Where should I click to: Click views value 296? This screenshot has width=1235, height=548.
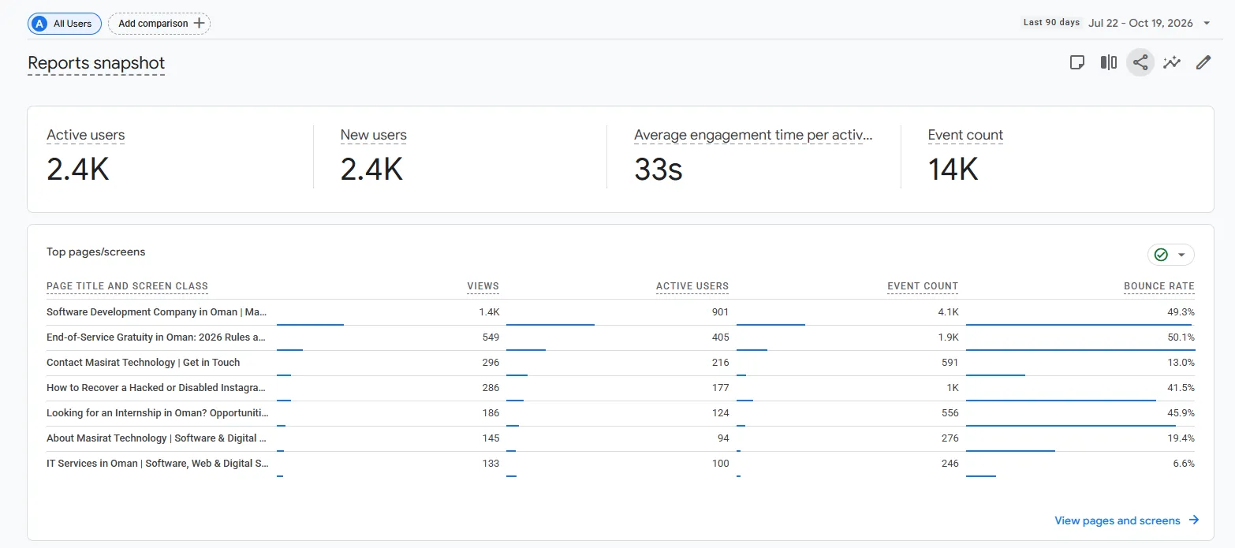(x=491, y=363)
